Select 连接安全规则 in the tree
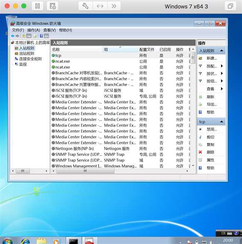Viewport: 242px width, 244px height. (x=30, y=59)
